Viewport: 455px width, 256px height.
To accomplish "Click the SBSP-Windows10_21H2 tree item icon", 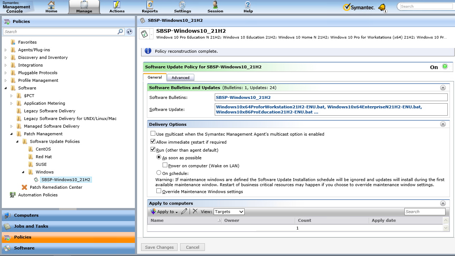I will click(x=36, y=180).
